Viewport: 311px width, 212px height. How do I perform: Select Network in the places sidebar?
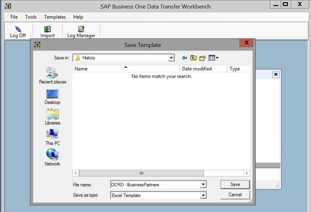point(52,158)
